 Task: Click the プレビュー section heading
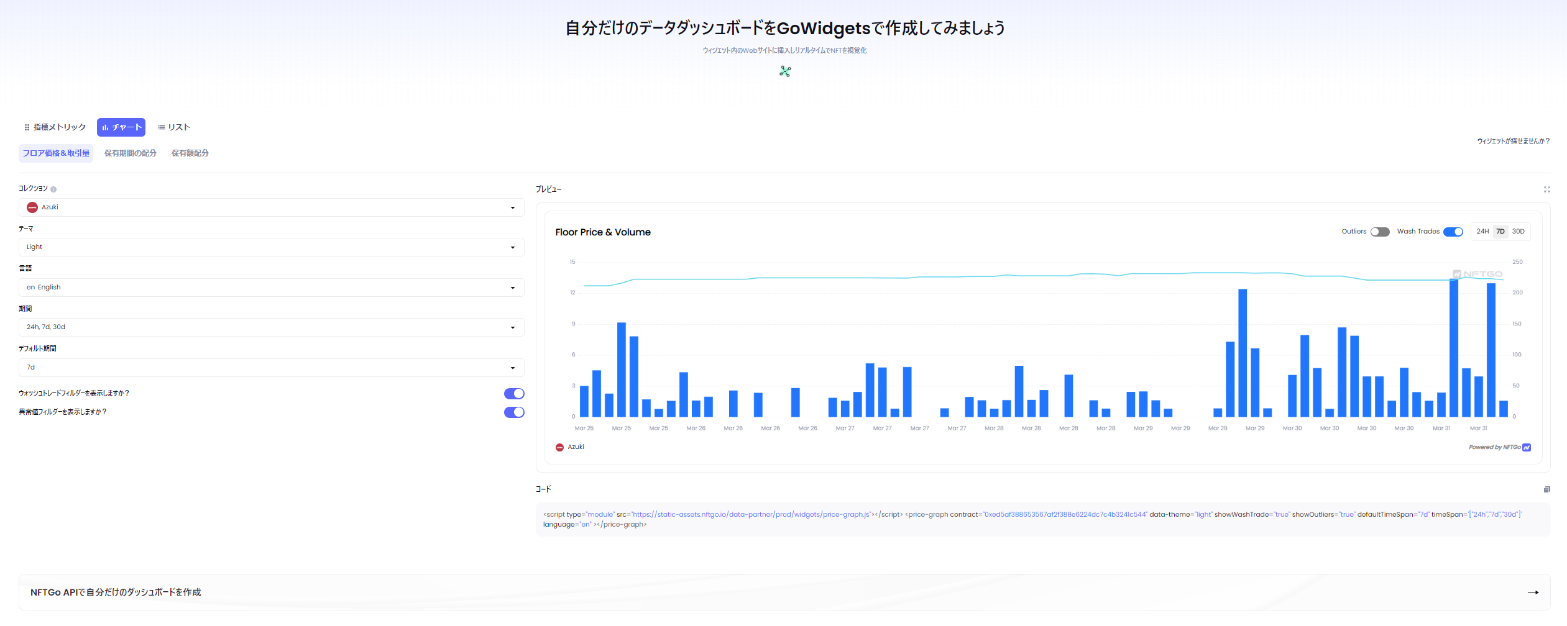[x=548, y=189]
